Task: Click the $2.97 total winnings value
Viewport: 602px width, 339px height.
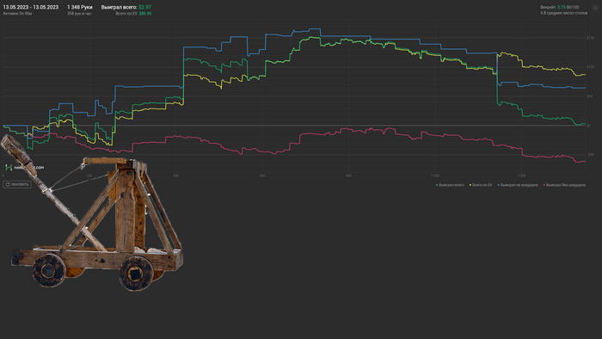Action: [145, 7]
